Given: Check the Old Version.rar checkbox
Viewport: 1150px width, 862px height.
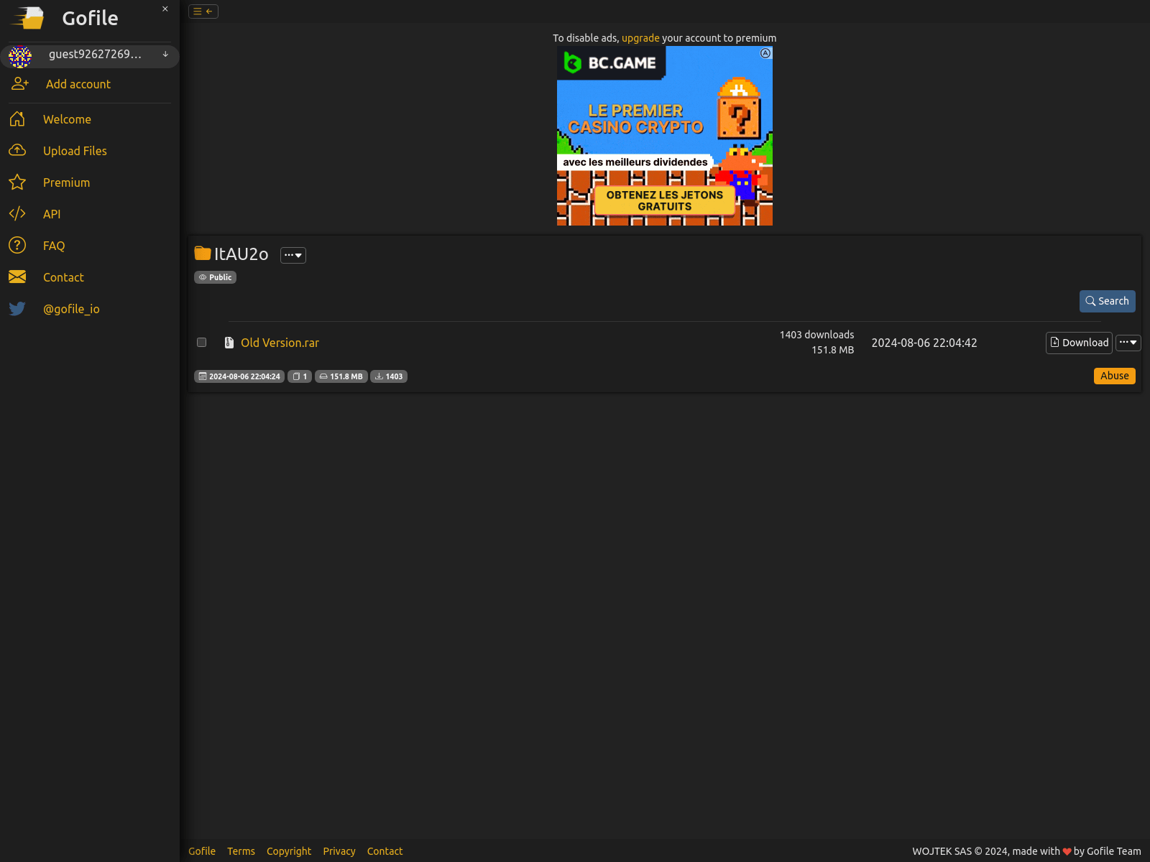Looking at the screenshot, I should coord(202,343).
